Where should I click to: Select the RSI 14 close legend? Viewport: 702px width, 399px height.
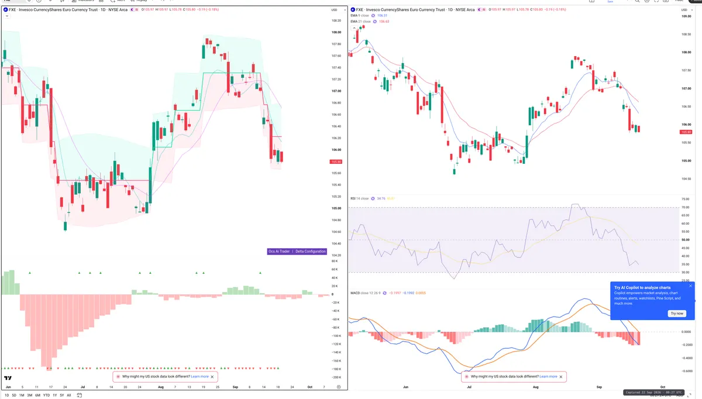(359, 199)
